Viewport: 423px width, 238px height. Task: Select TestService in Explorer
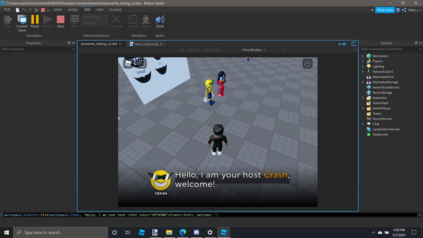(x=380, y=134)
